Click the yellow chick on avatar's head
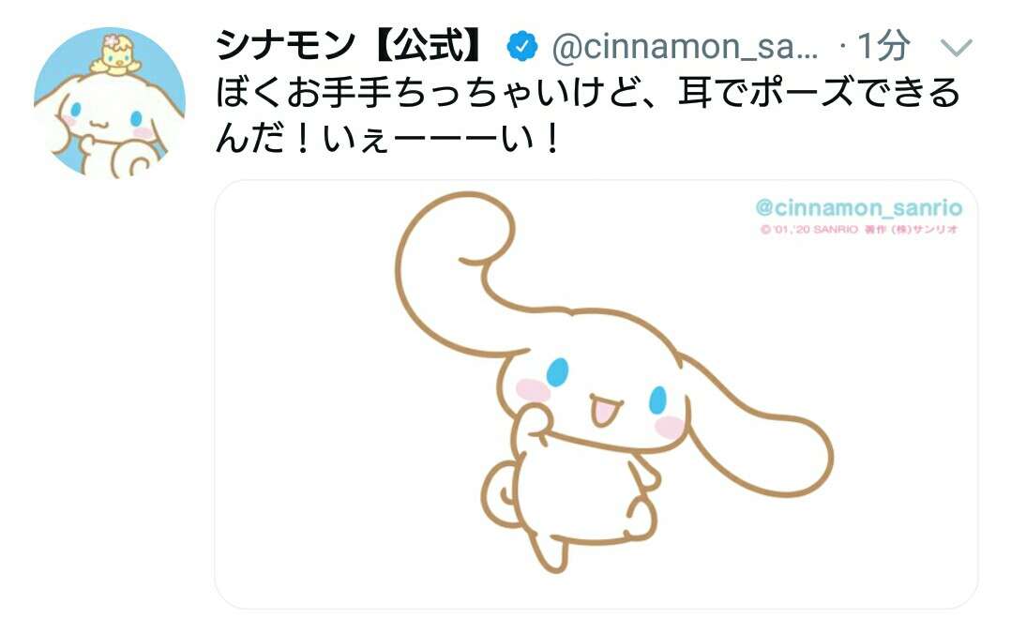1011x619 pixels. (117, 56)
